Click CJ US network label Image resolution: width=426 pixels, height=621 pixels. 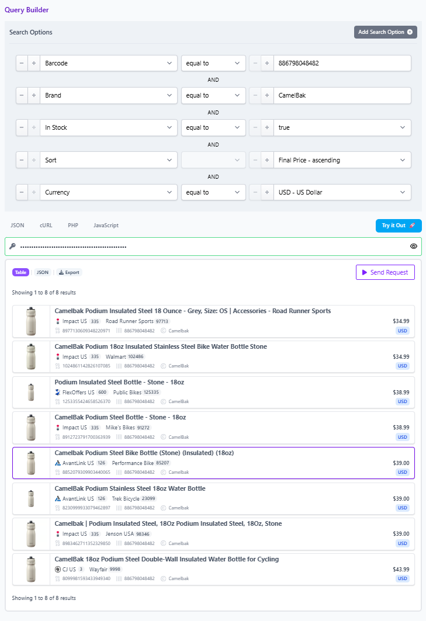69,570
